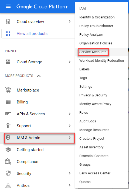This screenshot has height=189, width=129.
Task: Click the Google Cloud Platform title
Action: 42,6
